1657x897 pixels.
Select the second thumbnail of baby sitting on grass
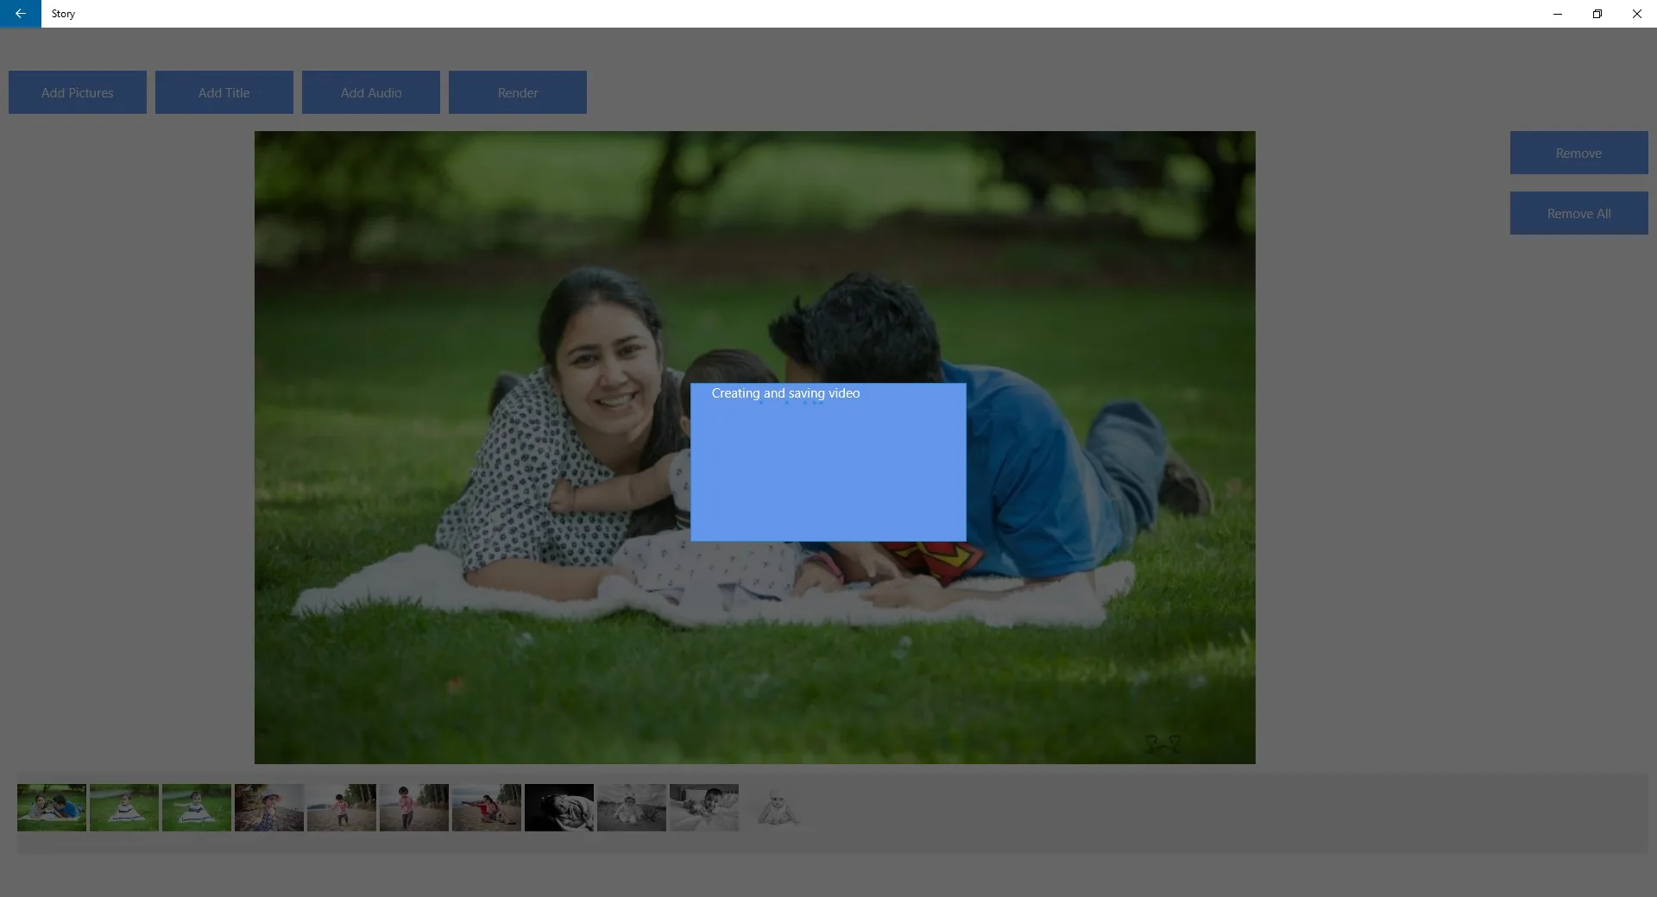124,807
